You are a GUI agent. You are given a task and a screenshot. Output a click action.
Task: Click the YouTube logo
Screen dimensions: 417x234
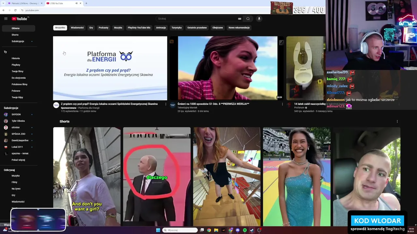click(20, 19)
